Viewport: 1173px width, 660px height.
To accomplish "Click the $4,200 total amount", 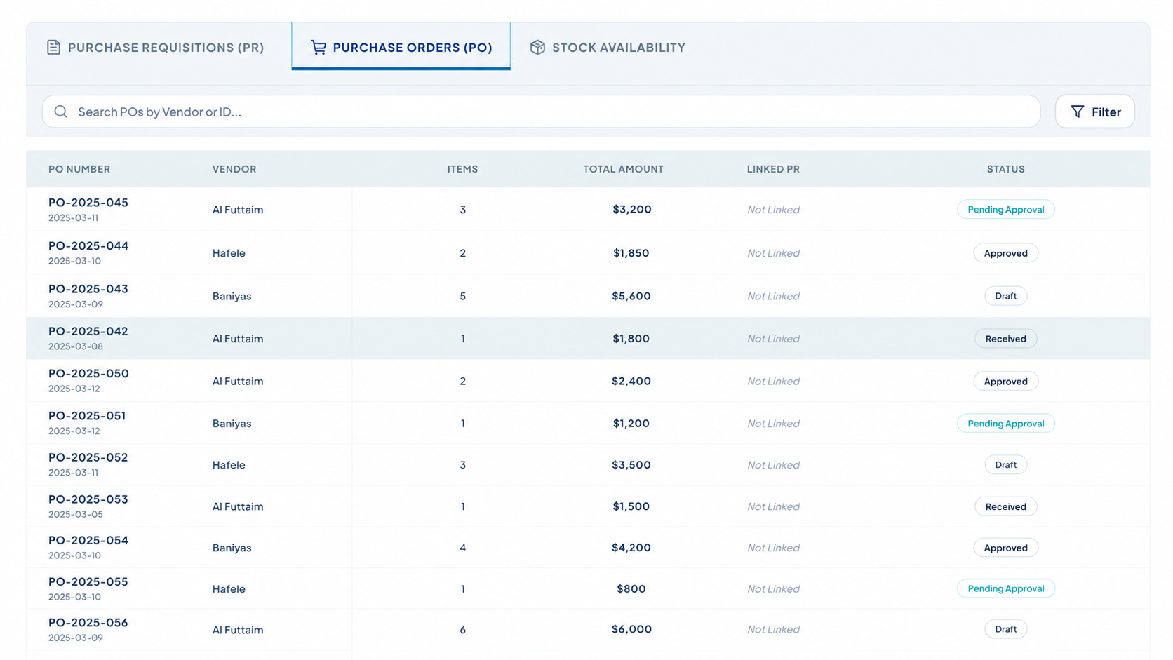I will click(631, 548).
